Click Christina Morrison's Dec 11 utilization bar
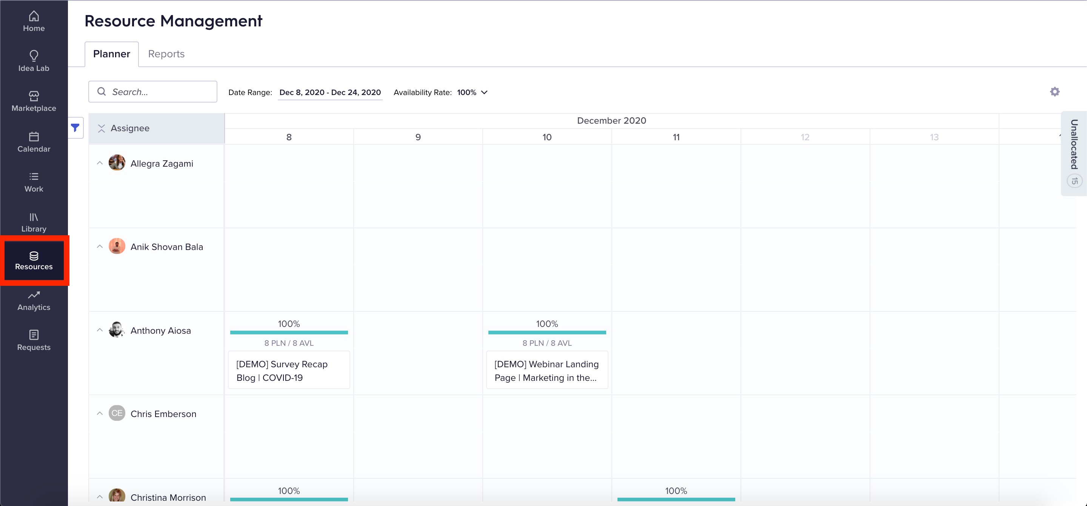This screenshot has width=1087, height=506. tap(676, 499)
